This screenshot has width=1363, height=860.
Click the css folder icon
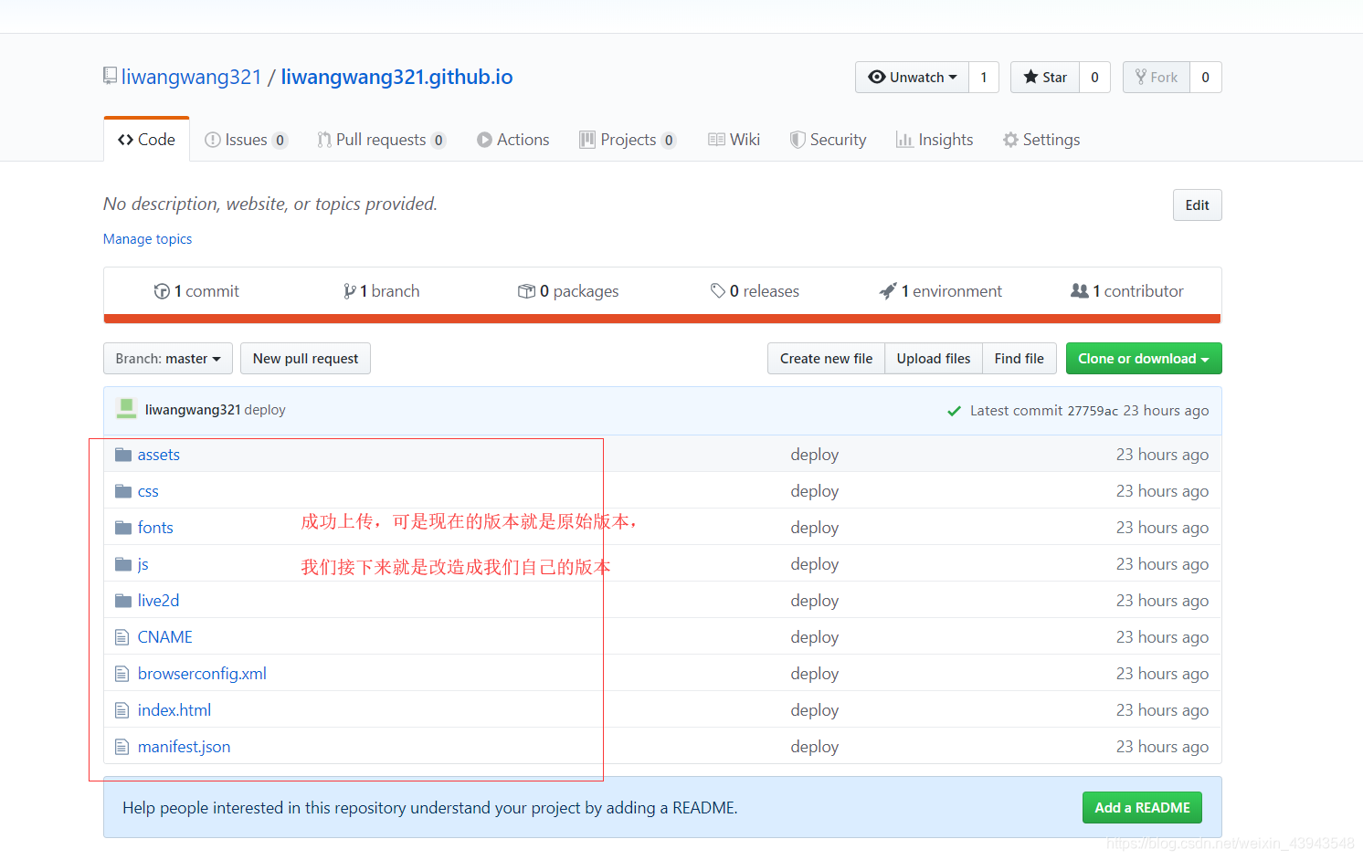[123, 491]
